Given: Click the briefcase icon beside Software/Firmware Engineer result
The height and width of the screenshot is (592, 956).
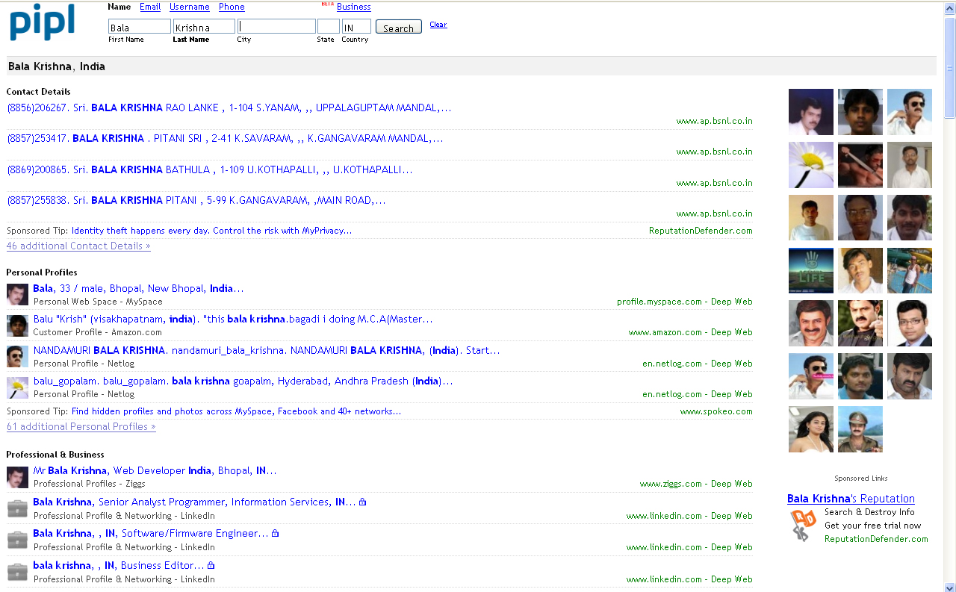Looking at the screenshot, I should (x=17, y=540).
